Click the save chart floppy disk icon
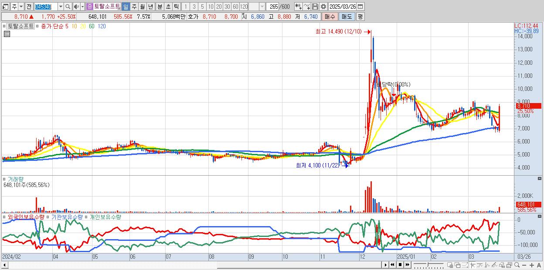The height and width of the screenshot is (270, 544). point(315,7)
